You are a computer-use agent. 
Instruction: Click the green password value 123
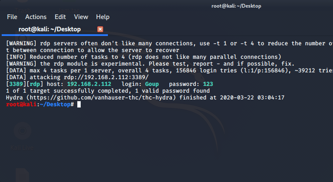208,84
